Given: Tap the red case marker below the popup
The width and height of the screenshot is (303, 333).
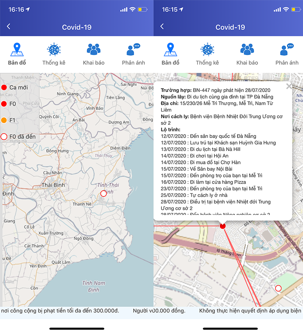Looking at the screenshot, I should (223, 226).
